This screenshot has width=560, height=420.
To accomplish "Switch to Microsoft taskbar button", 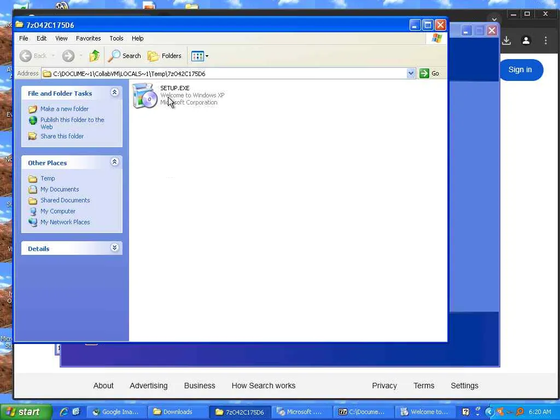I will [301, 412].
